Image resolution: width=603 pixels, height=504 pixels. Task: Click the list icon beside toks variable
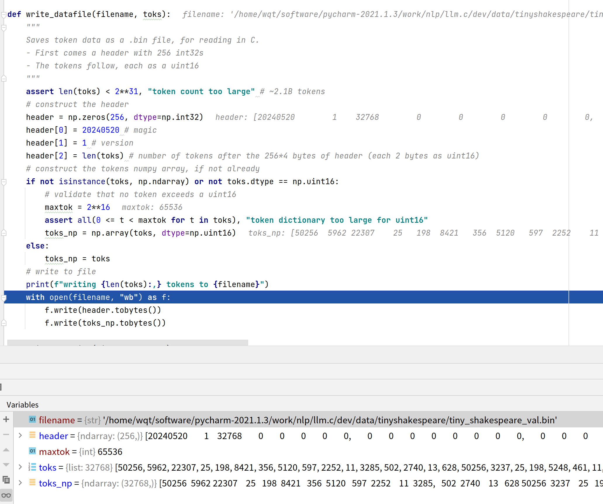[x=32, y=467]
